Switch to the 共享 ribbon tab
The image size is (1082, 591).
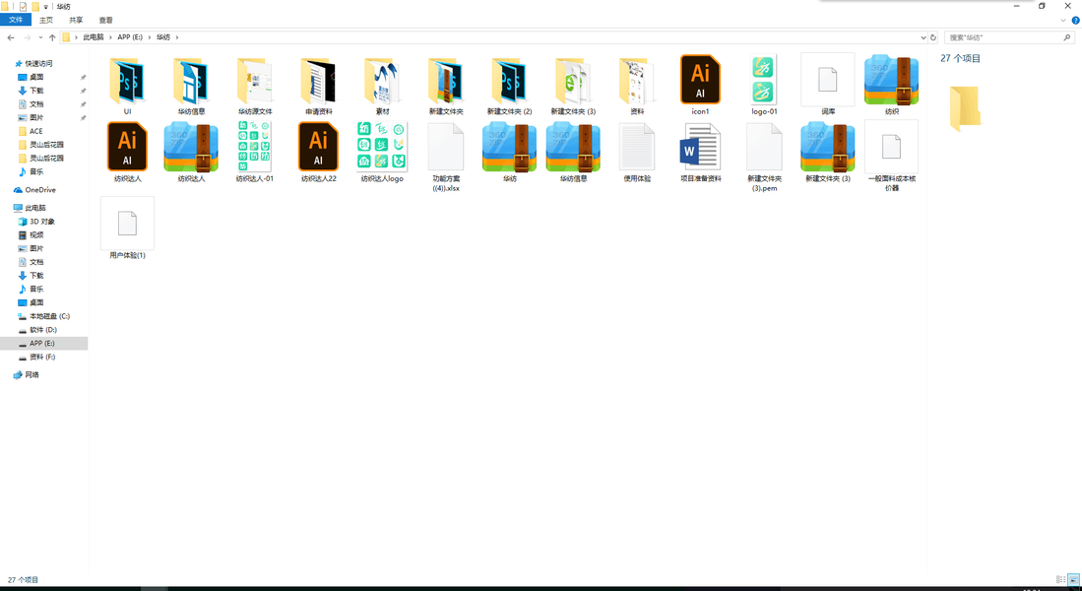(76, 20)
